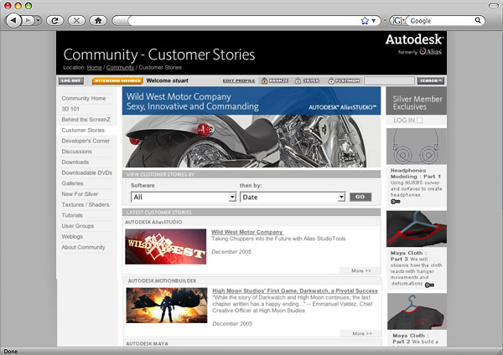Go to the browser Home page
Image resolution: width=503 pixels, height=355 pixels.
tap(98, 19)
